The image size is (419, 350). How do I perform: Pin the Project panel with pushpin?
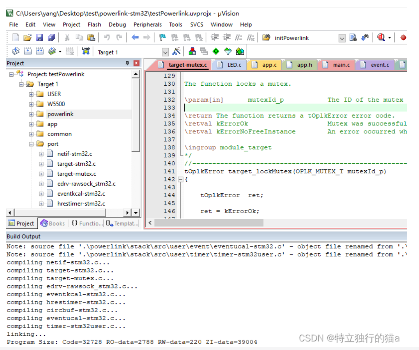click(x=127, y=63)
